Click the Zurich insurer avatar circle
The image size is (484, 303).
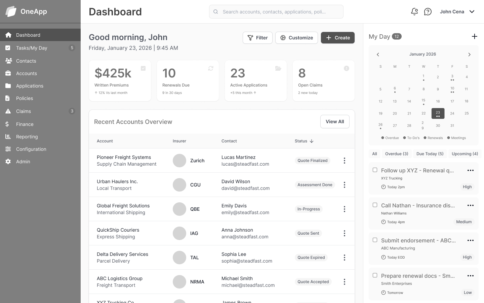point(179,161)
